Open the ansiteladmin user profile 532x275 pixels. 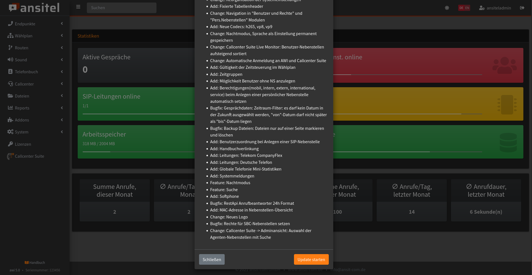(x=495, y=8)
